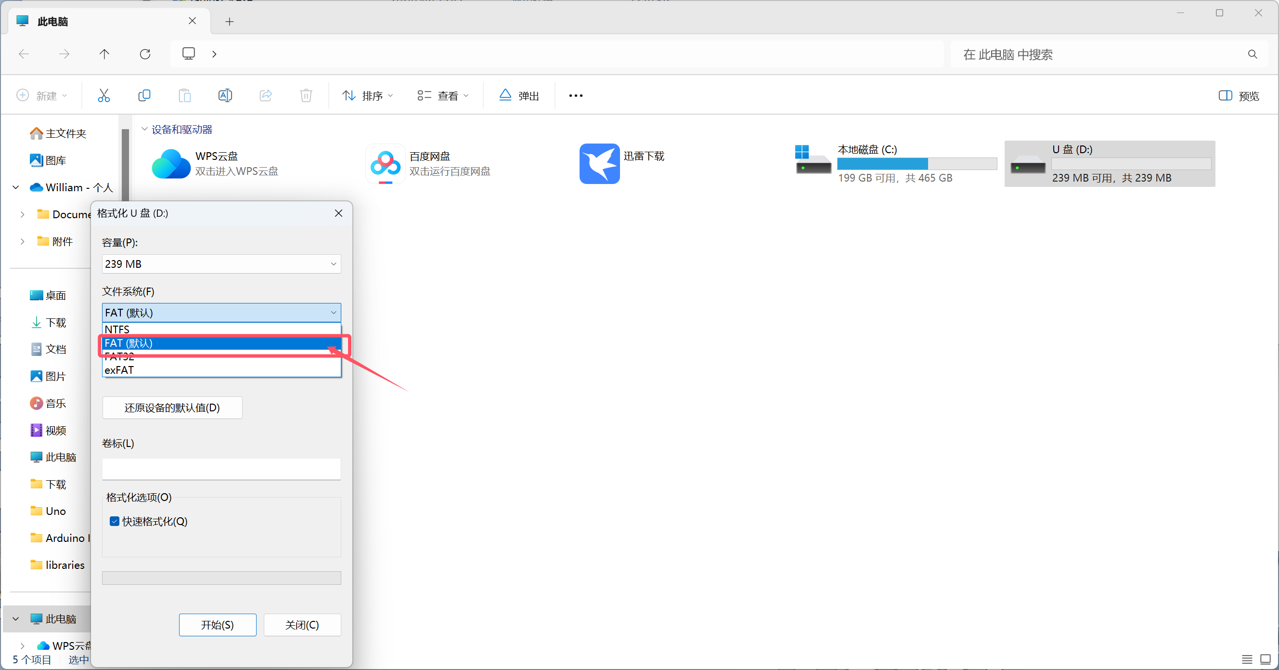Open the 容量(P) 239 MB dropdown
The width and height of the screenshot is (1279, 670).
pyautogui.click(x=221, y=264)
